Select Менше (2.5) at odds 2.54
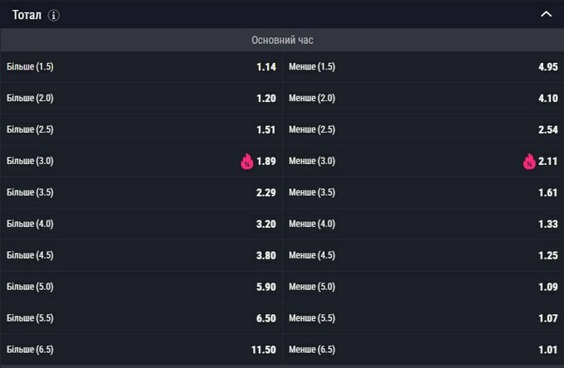Viewport: 564px width, 368px height. (423, 130)
